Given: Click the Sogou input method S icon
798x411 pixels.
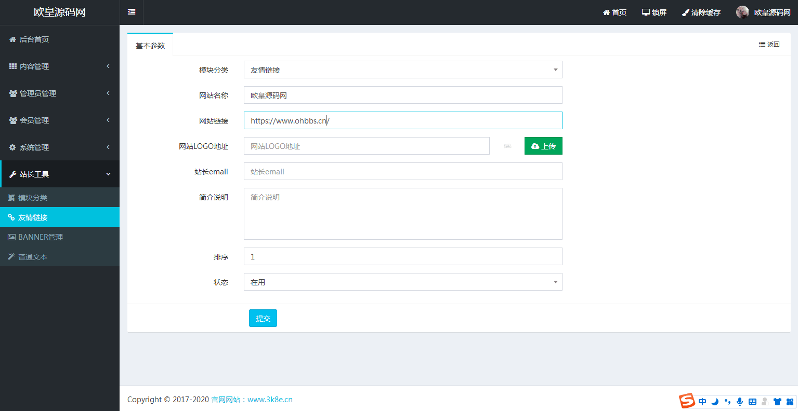Looking at the screenshot, I should [x=687, y=401].
